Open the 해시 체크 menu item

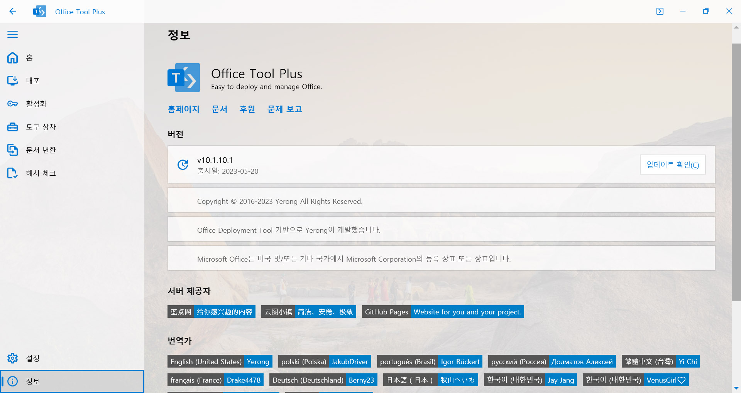[72, 173]
